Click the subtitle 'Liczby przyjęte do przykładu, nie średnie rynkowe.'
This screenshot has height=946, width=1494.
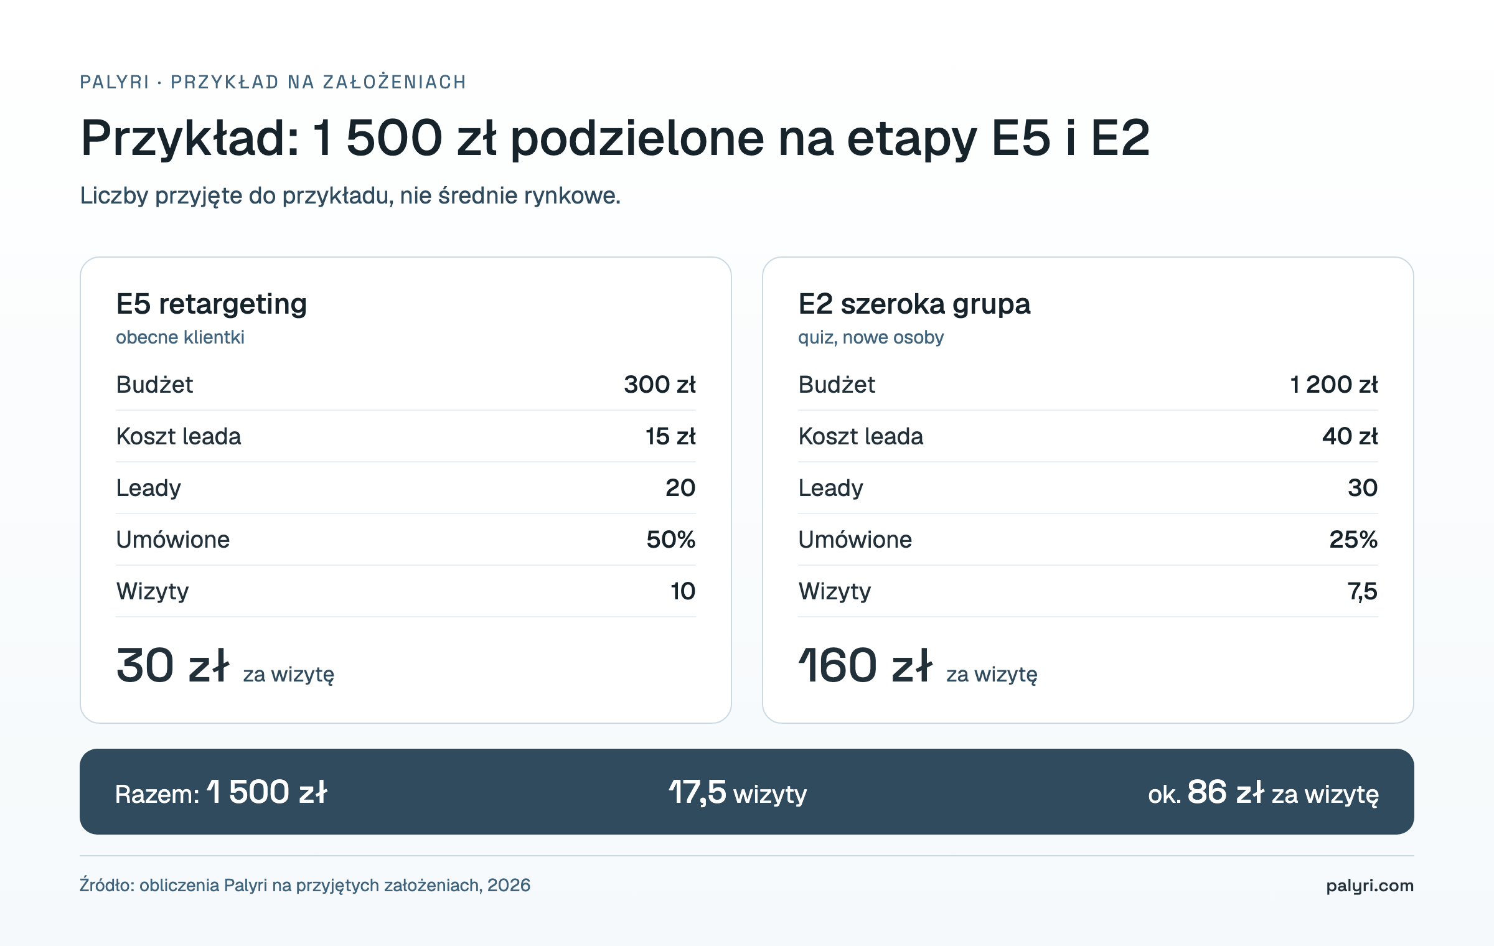click(350, 196)
